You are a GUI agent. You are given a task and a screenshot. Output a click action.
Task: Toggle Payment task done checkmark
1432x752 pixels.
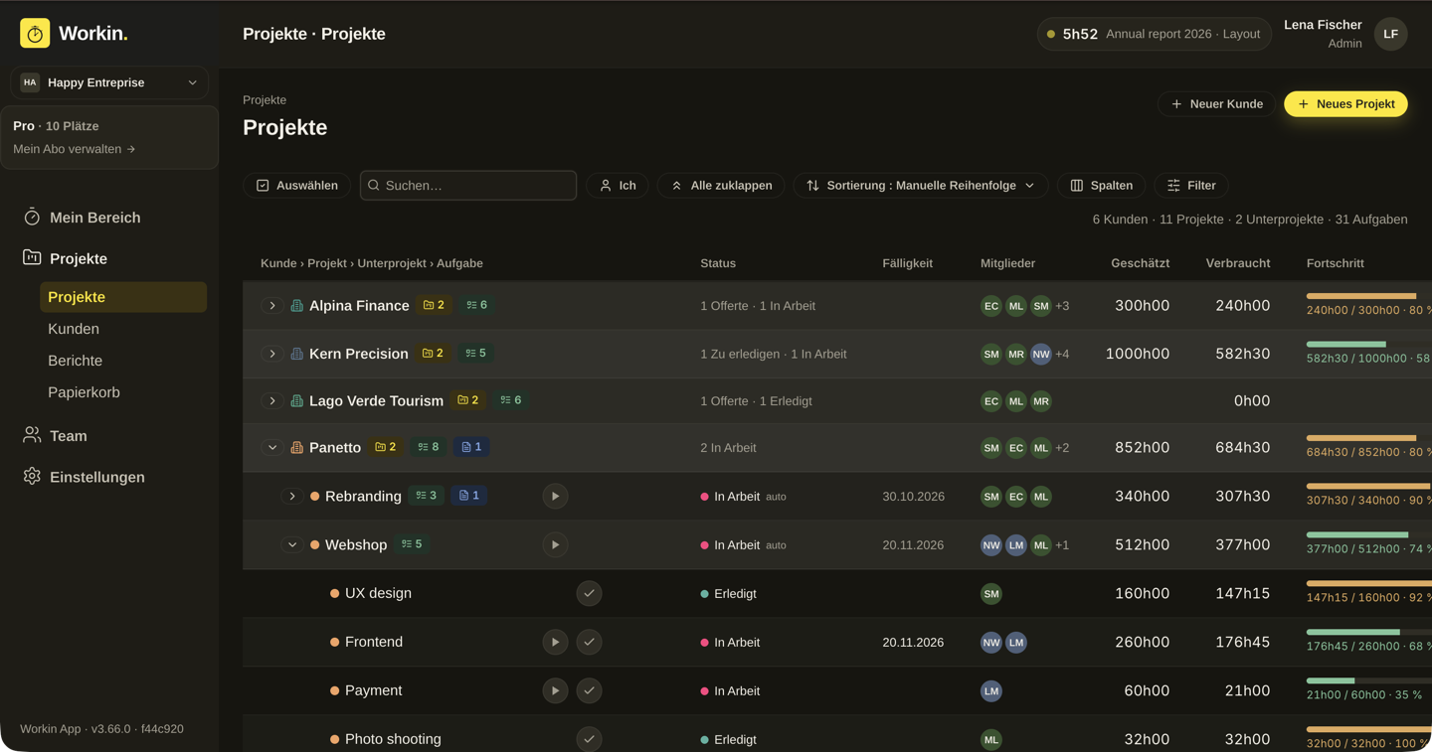[x=589, y=690]
